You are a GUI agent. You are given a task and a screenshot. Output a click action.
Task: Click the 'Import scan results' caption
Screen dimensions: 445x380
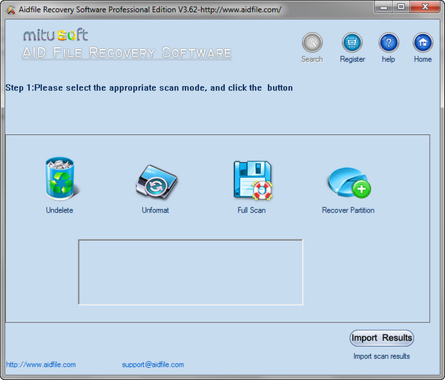point(381,356)
